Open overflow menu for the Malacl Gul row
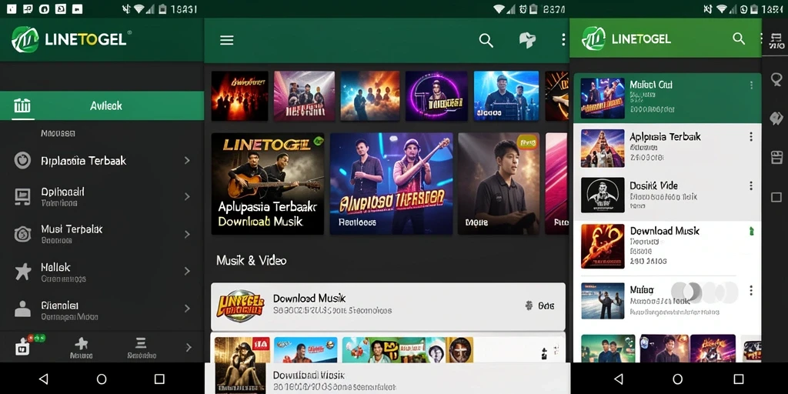This screenshot has height=394, width=788. pos(751,85)
